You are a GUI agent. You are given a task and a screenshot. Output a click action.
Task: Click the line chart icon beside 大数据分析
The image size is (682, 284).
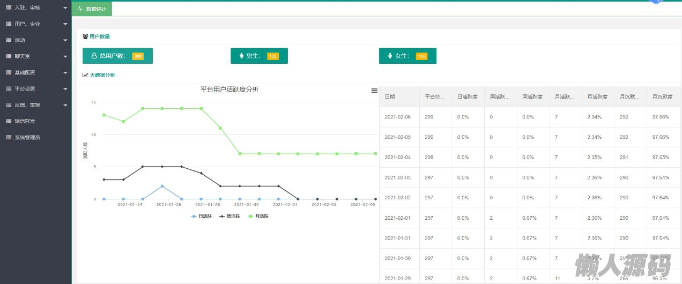pyautogui.click(x=85, y=75)
